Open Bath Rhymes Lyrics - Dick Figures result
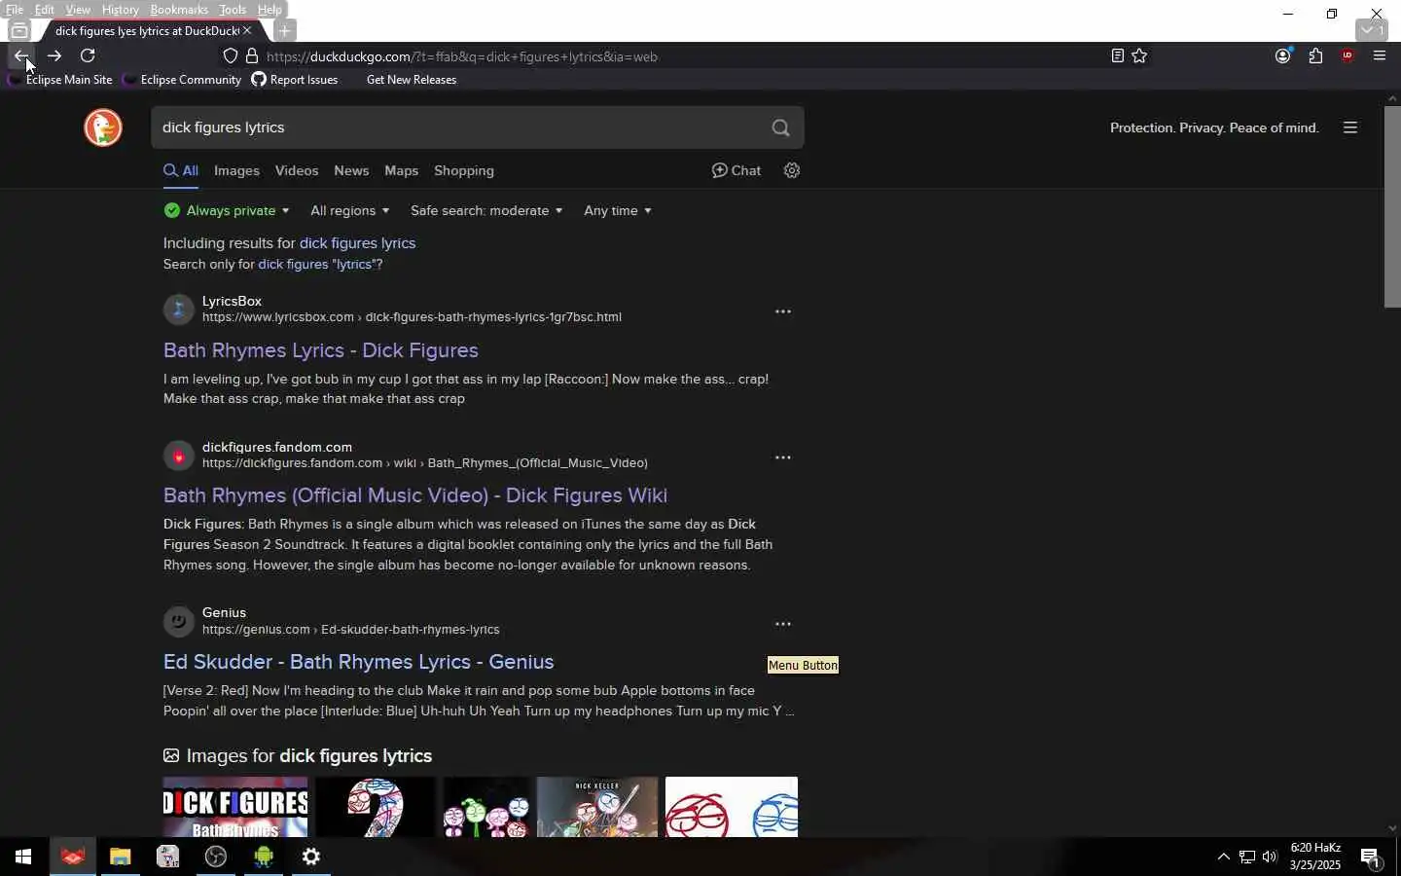Screen dimensions: 1401x876 [321, 350]
